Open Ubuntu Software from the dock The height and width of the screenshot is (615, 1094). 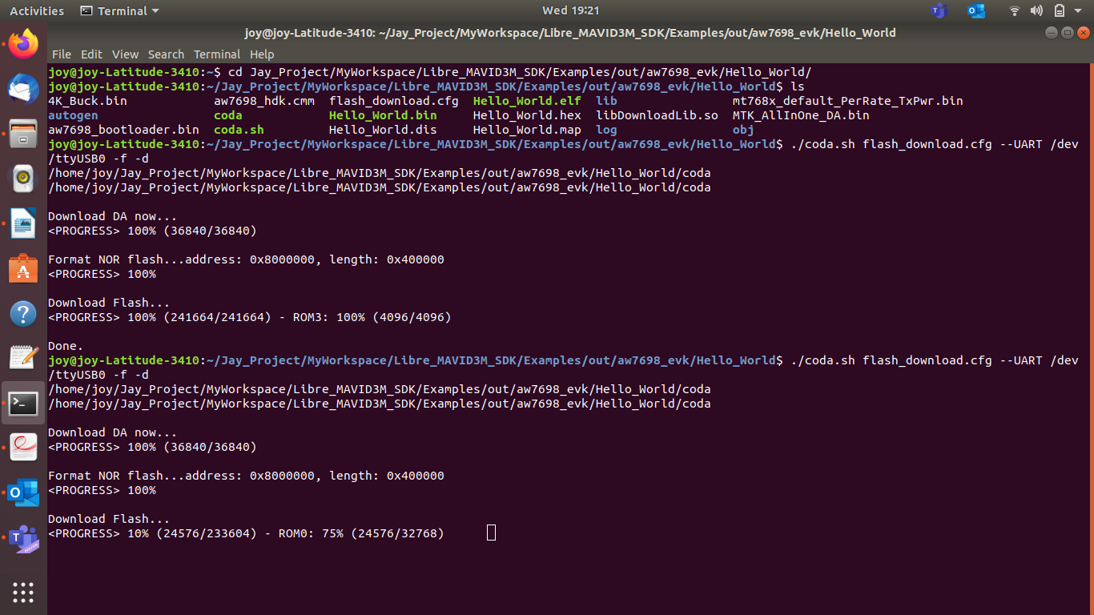23,269
